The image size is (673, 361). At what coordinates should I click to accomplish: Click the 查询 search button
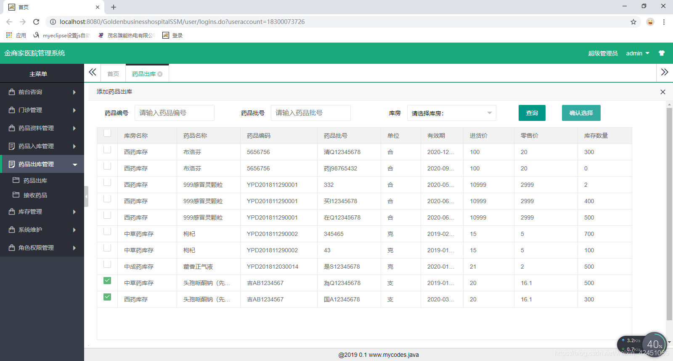(x=532, y=113)
